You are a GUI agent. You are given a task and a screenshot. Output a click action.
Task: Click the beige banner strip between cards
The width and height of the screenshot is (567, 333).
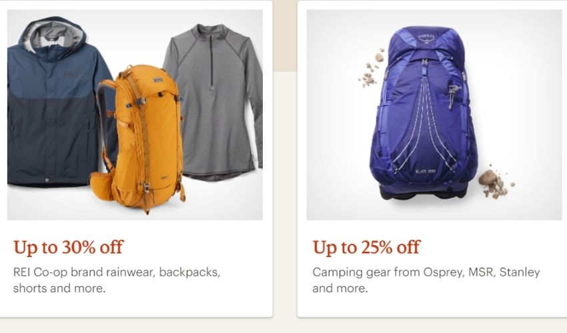pyautogui.click(x=285, y=35)
